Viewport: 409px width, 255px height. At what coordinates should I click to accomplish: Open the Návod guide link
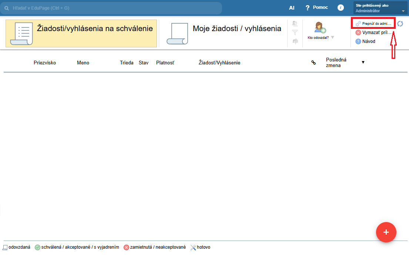(x=365, y=41)
